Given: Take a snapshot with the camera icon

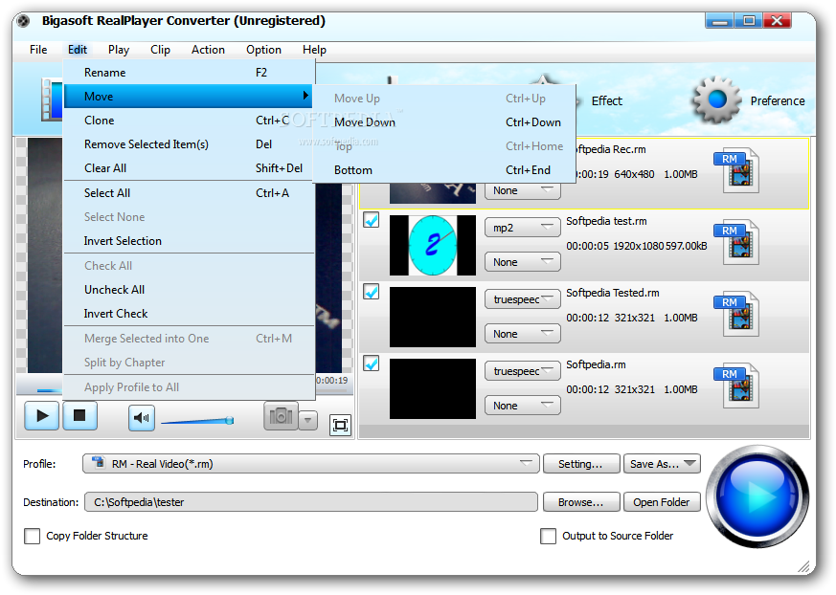Looking at the screenshot, I should pos(281,416).
